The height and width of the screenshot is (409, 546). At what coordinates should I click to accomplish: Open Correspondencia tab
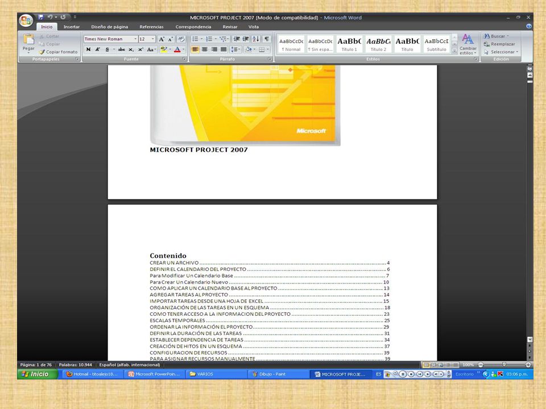click(x=193, y=27)
